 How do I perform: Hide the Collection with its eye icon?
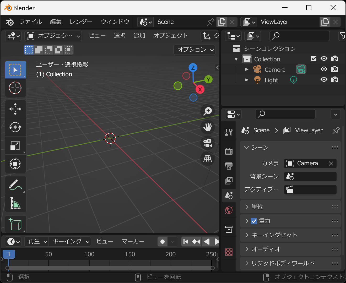click(324, 59)
